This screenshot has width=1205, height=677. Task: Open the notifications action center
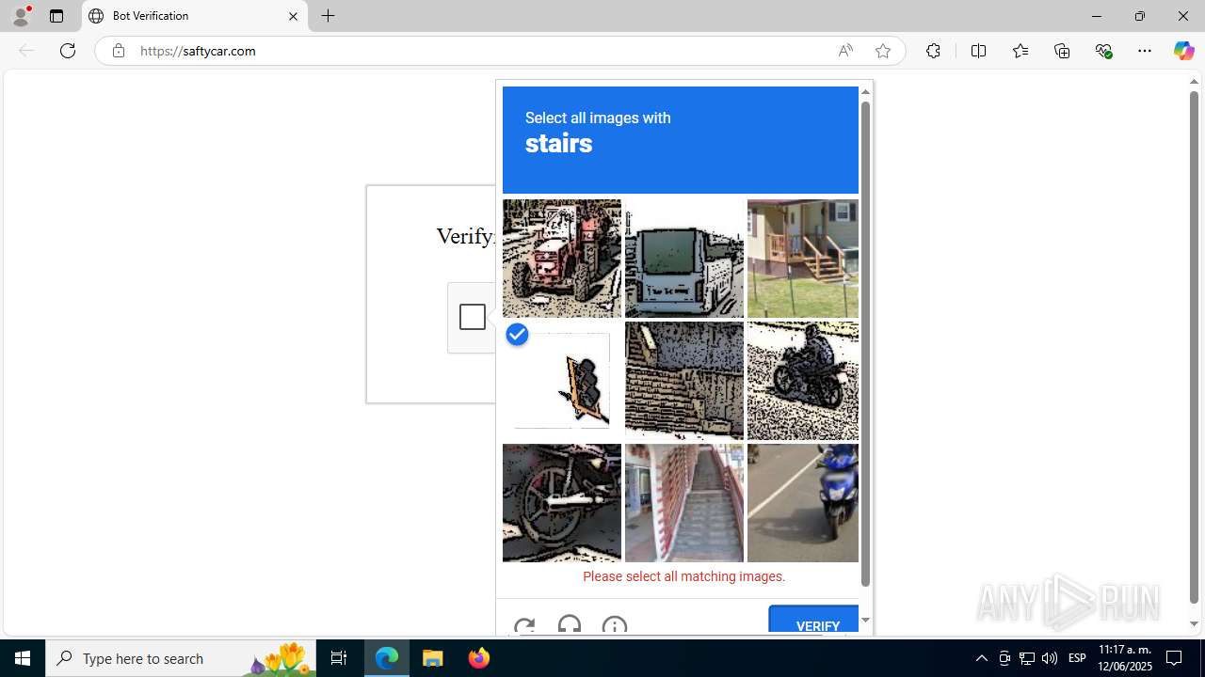point(1175,658)
